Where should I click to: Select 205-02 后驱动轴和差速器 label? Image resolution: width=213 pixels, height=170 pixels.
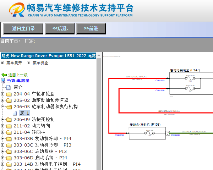pos(41,100)
